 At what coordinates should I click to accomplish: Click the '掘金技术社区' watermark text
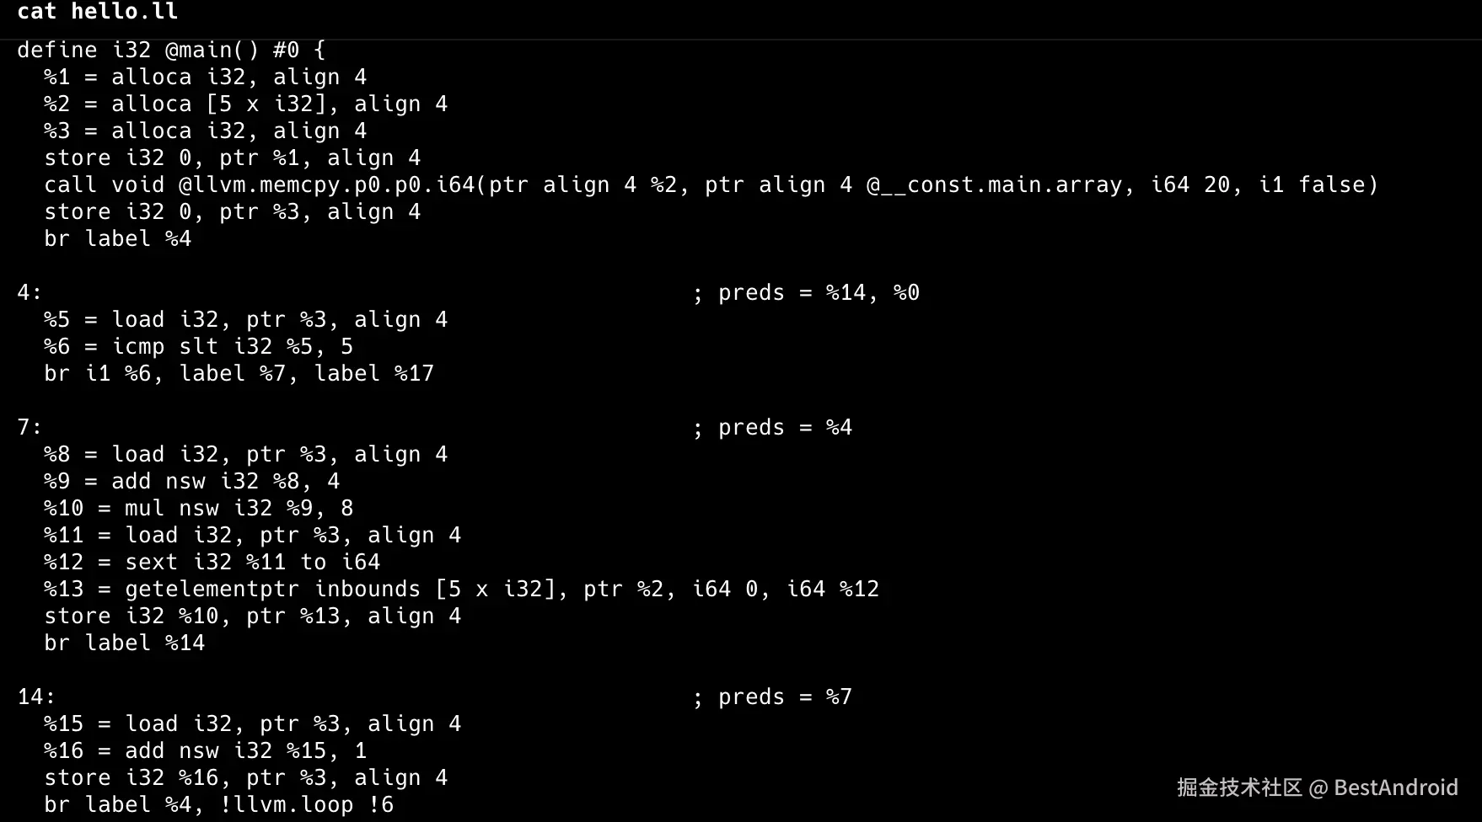coord(1240,787)
